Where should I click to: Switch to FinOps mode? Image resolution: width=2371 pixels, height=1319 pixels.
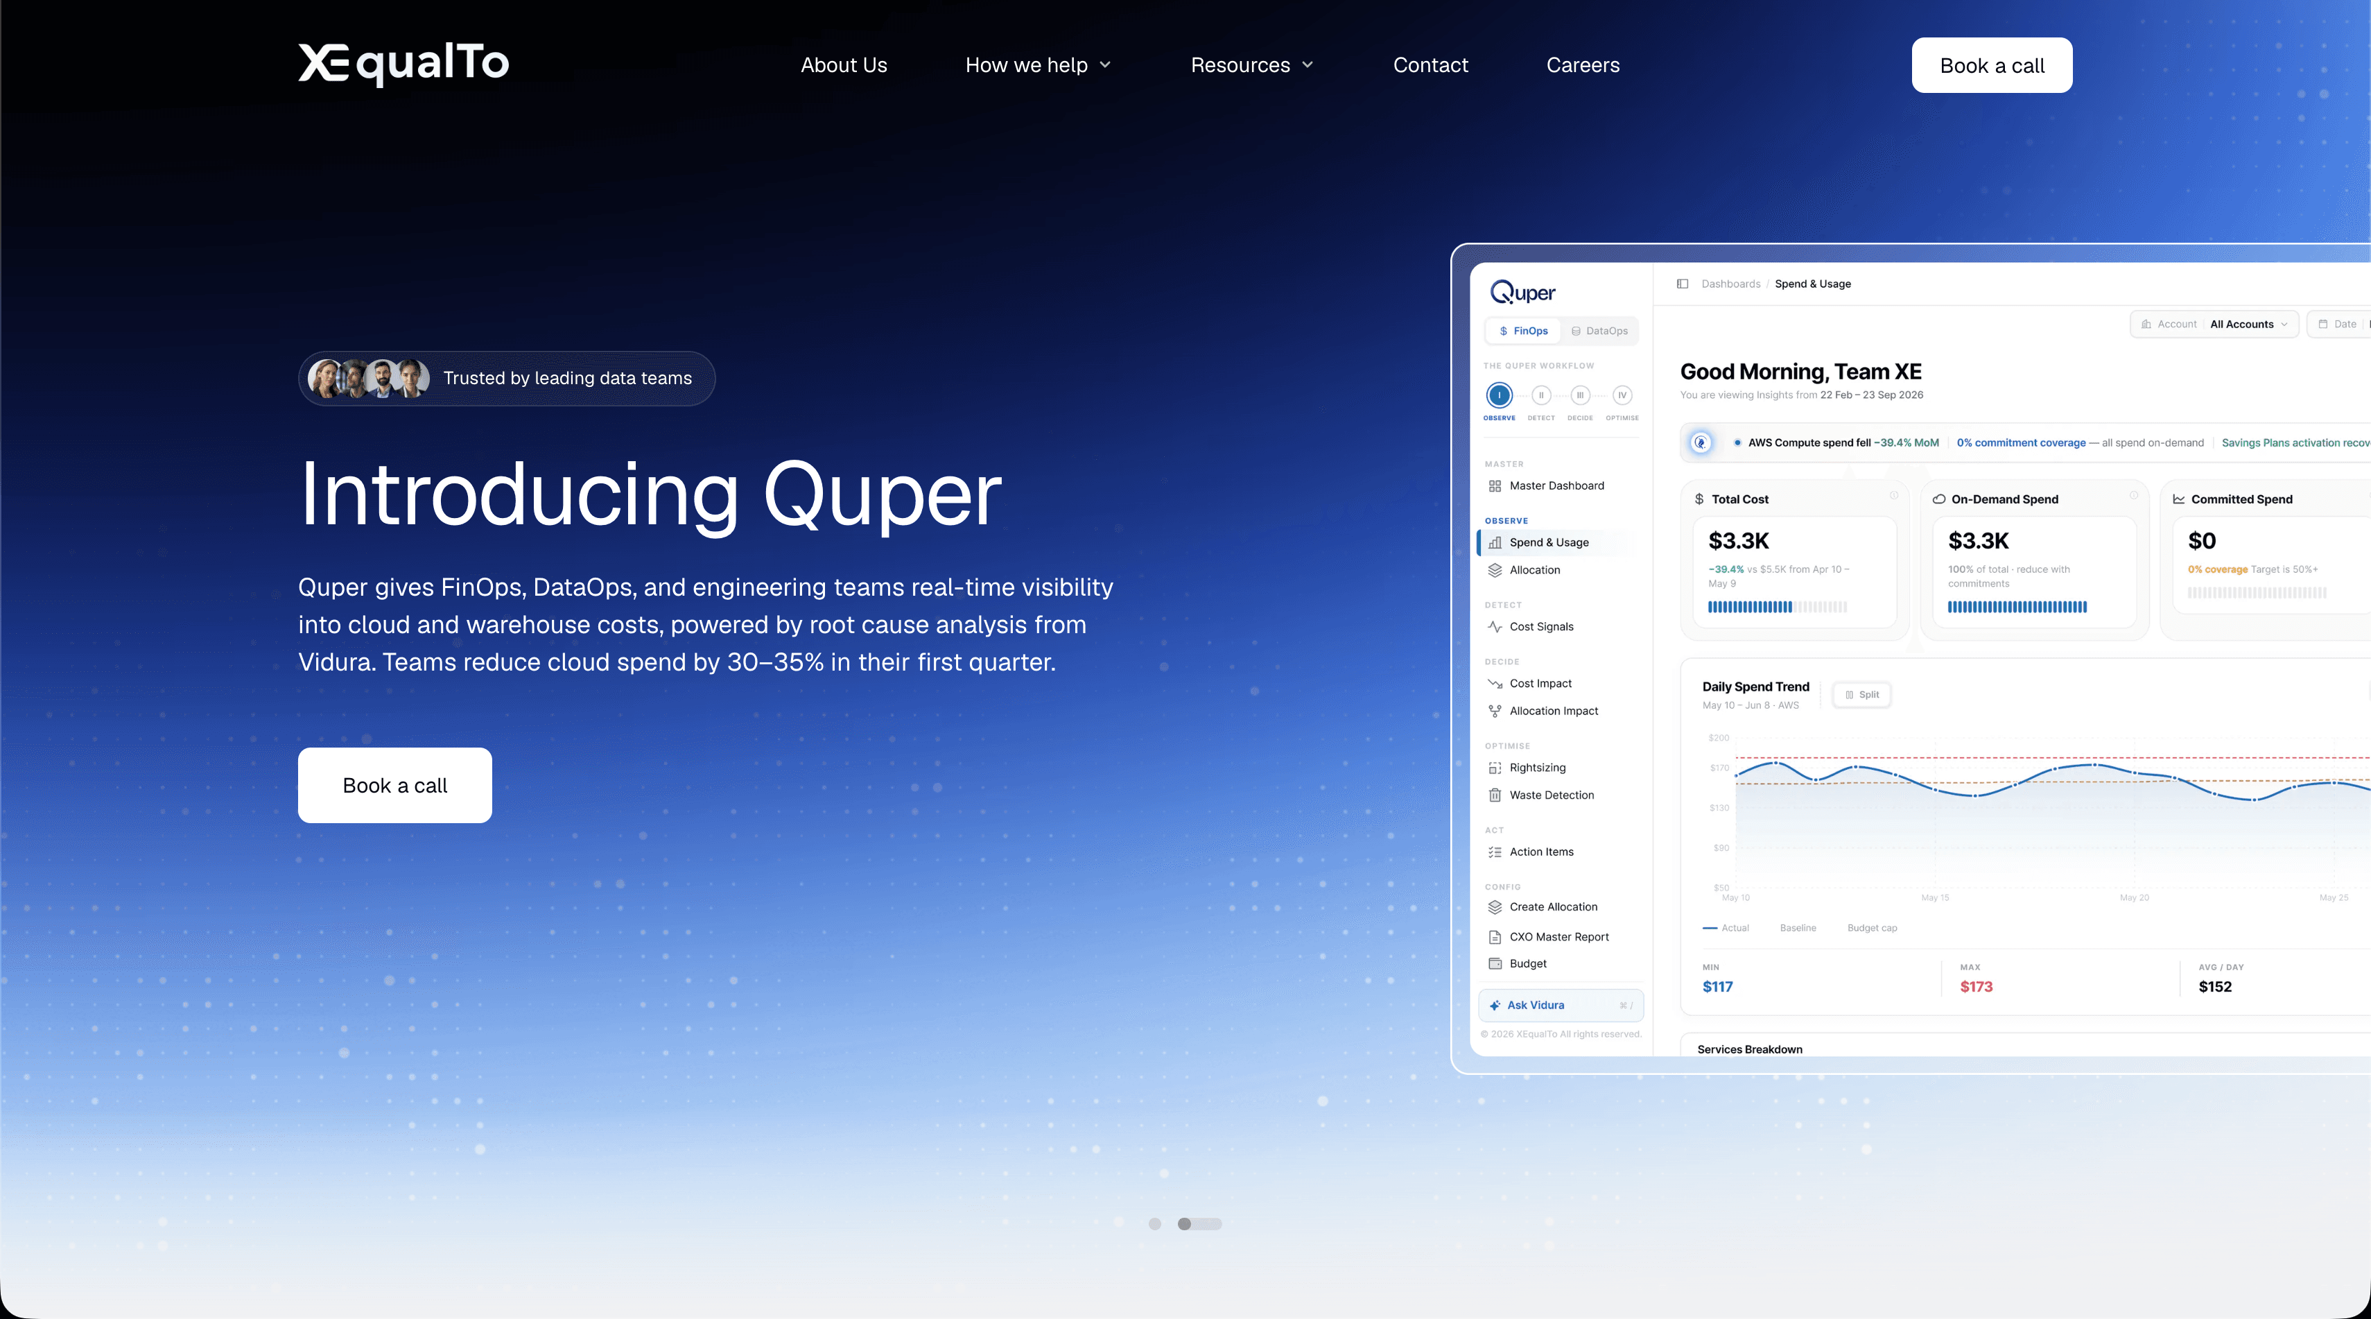[x=1523, y=330]
